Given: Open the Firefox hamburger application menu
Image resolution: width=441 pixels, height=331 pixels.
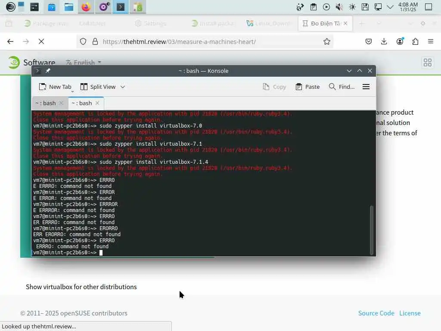Looking at the screenshot, I should click(431, 42).
